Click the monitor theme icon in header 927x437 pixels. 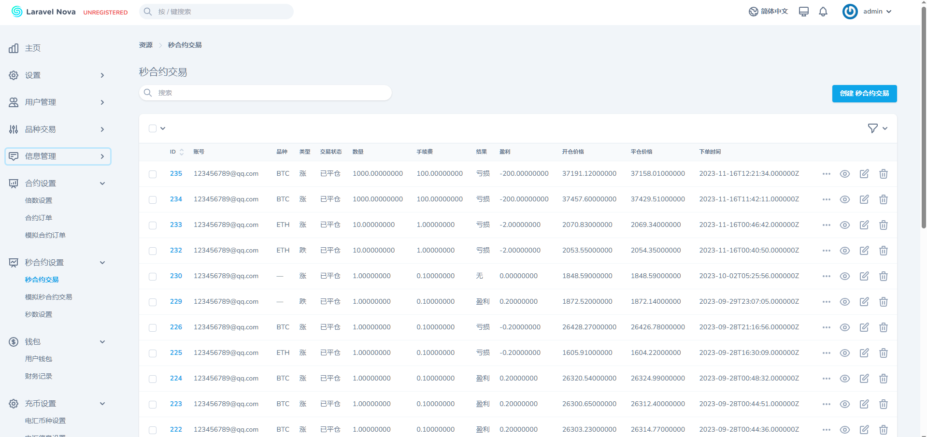pos(804,12)
